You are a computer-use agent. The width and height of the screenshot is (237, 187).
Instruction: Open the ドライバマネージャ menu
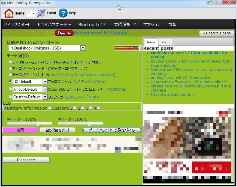tap(54, 25)
